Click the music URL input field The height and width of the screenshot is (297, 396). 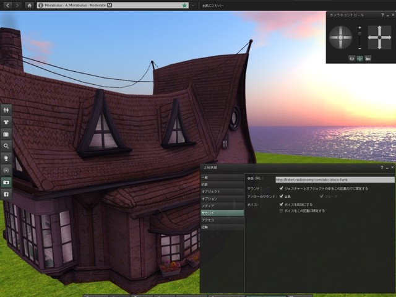[x=335, y=179]
